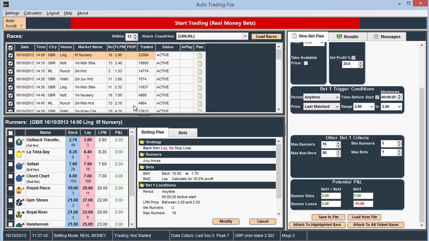The image size is (429, 241).
Task: Click Load from File button
Action: pos(364,217)
